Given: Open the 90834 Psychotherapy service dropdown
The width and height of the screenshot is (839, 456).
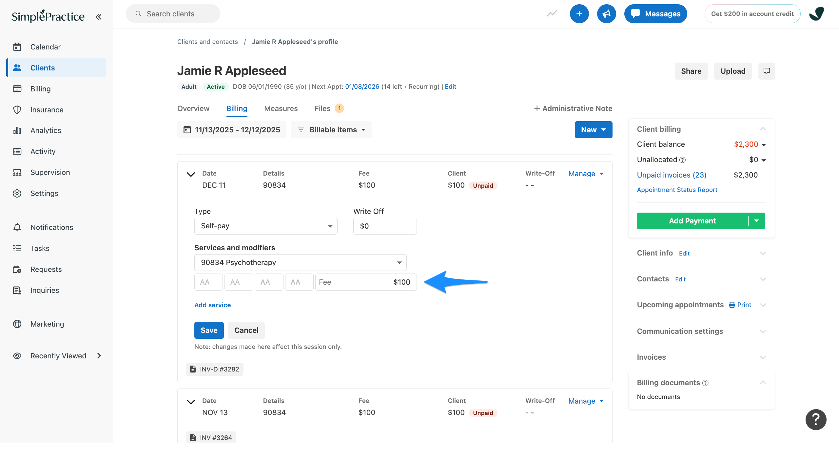Looking at the screenshot, I should click(x=301, y=262).
